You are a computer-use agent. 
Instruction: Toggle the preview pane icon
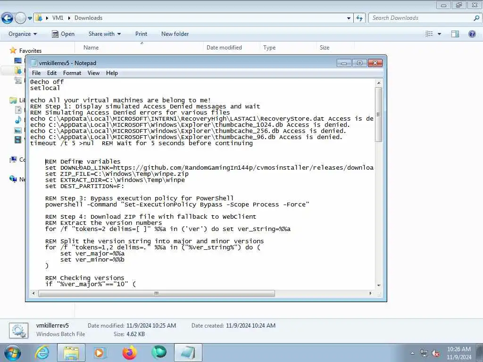(455, 34)
